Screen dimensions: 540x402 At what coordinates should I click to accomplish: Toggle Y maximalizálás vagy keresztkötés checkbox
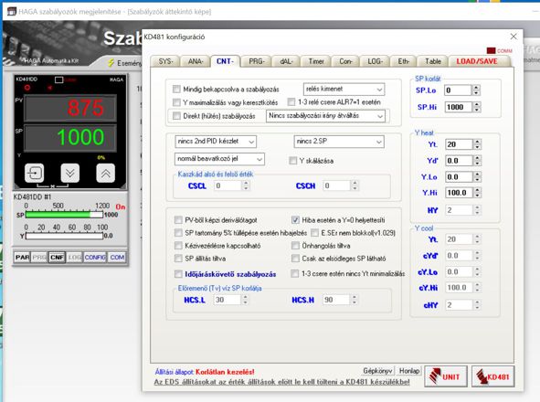coord(176,102)
